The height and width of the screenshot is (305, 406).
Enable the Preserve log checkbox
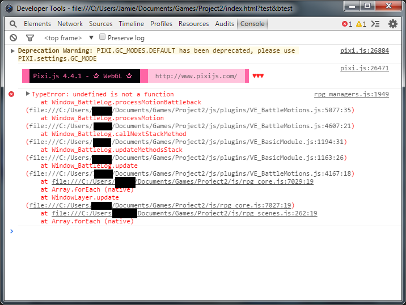(x=102, y=37)
